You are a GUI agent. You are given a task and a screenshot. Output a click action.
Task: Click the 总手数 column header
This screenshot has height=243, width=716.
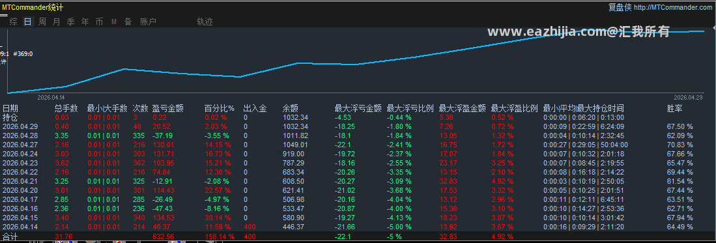point(66,108)
